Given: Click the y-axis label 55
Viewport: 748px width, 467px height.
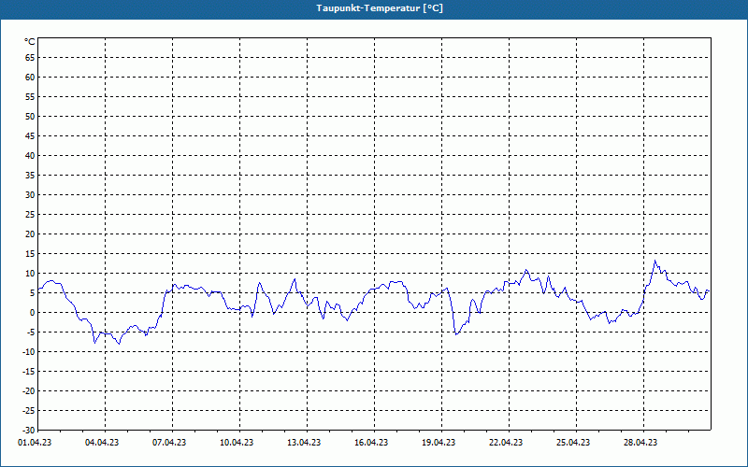Looking at the screenshot, I should [30, 97].
